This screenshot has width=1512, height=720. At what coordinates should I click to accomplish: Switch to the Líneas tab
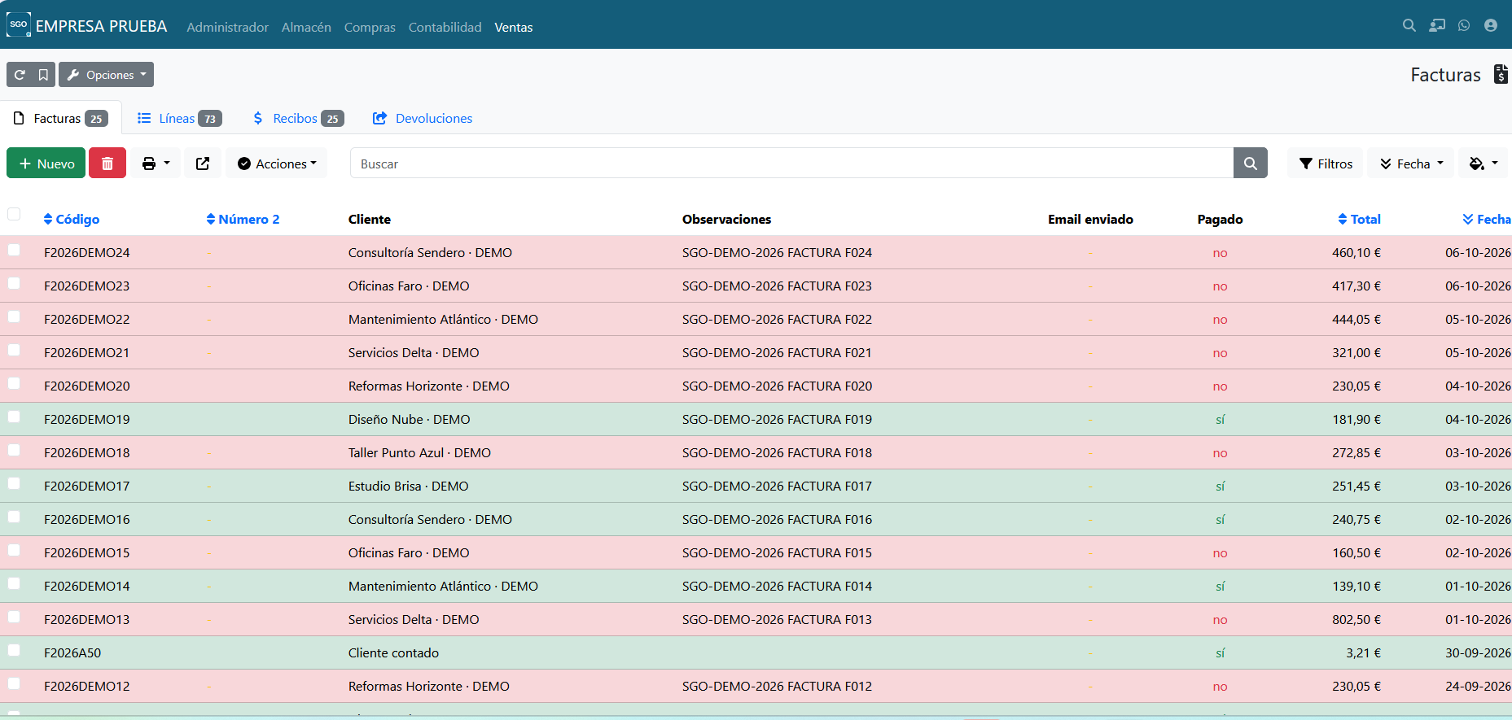coord(179,119)
